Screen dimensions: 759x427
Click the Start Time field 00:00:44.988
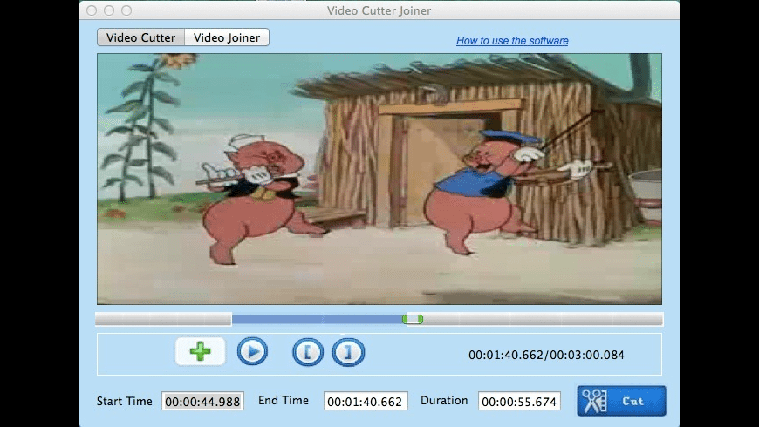[202, 402]
